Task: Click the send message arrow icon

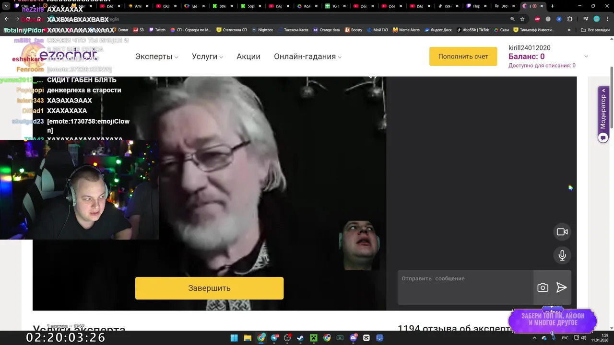Action: (561, 287)
